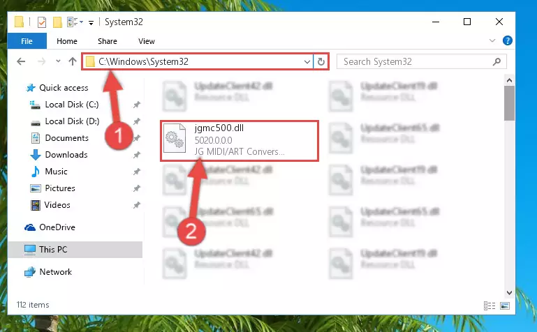Viewport: 537px width, 332px height.
Task: Open the File ribbon tab
Action: coord(27,41)
